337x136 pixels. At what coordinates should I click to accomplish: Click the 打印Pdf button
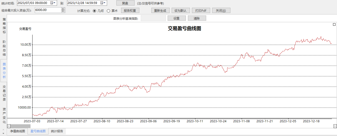201,10
